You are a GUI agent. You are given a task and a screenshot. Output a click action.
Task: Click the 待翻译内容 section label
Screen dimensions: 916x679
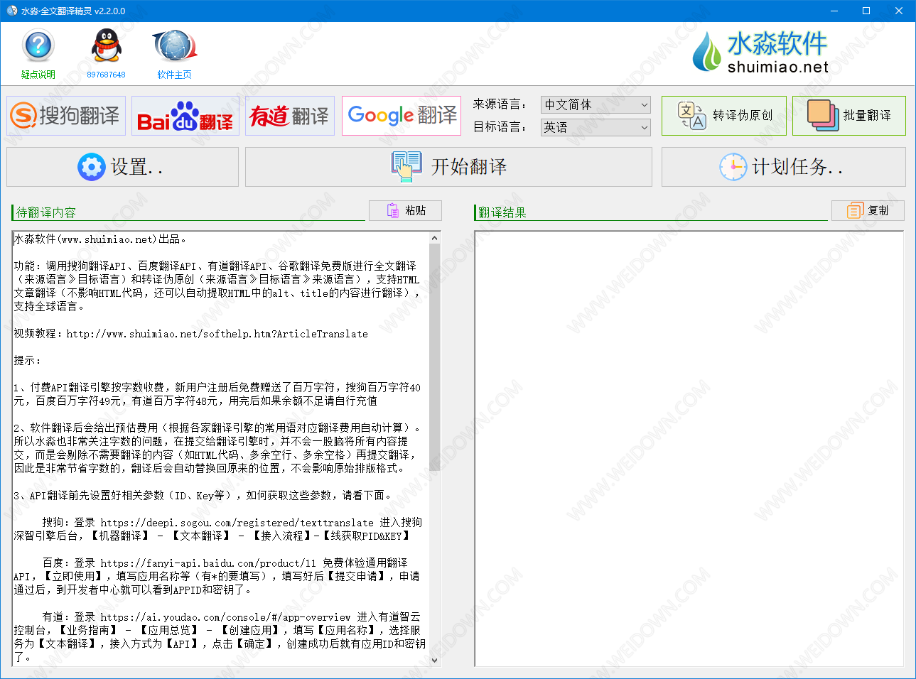point(46,212)
